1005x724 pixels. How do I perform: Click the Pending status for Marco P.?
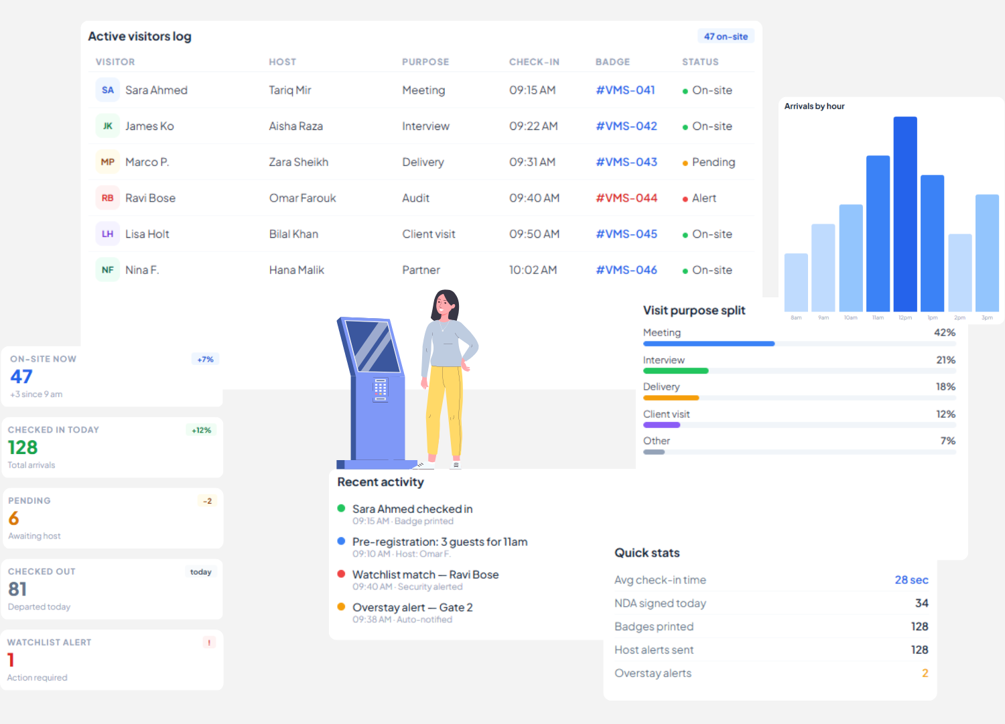(709, 162)
